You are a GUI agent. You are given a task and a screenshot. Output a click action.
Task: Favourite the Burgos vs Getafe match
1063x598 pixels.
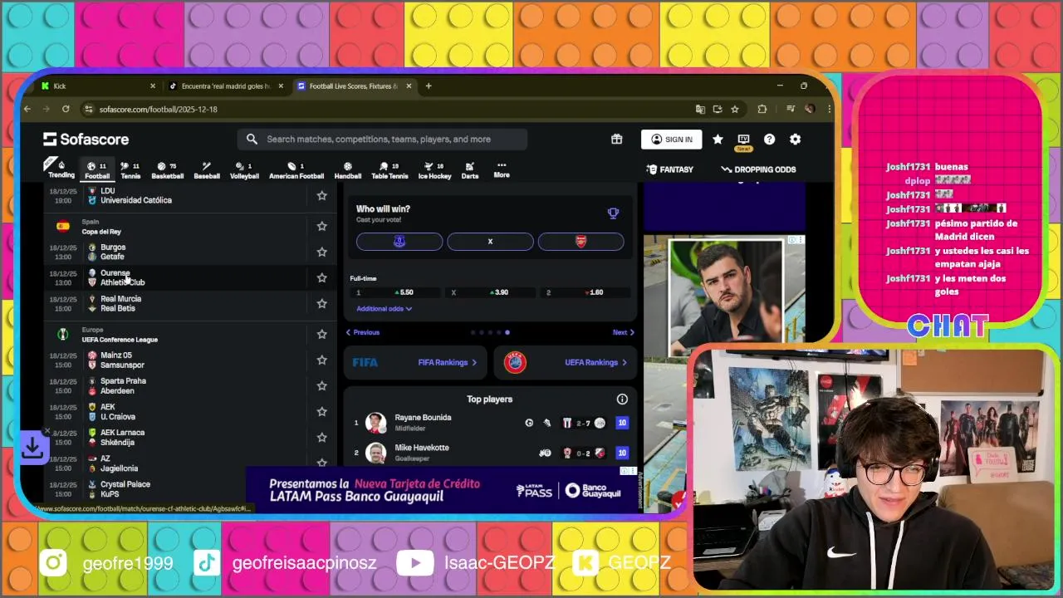pos(321,252)
